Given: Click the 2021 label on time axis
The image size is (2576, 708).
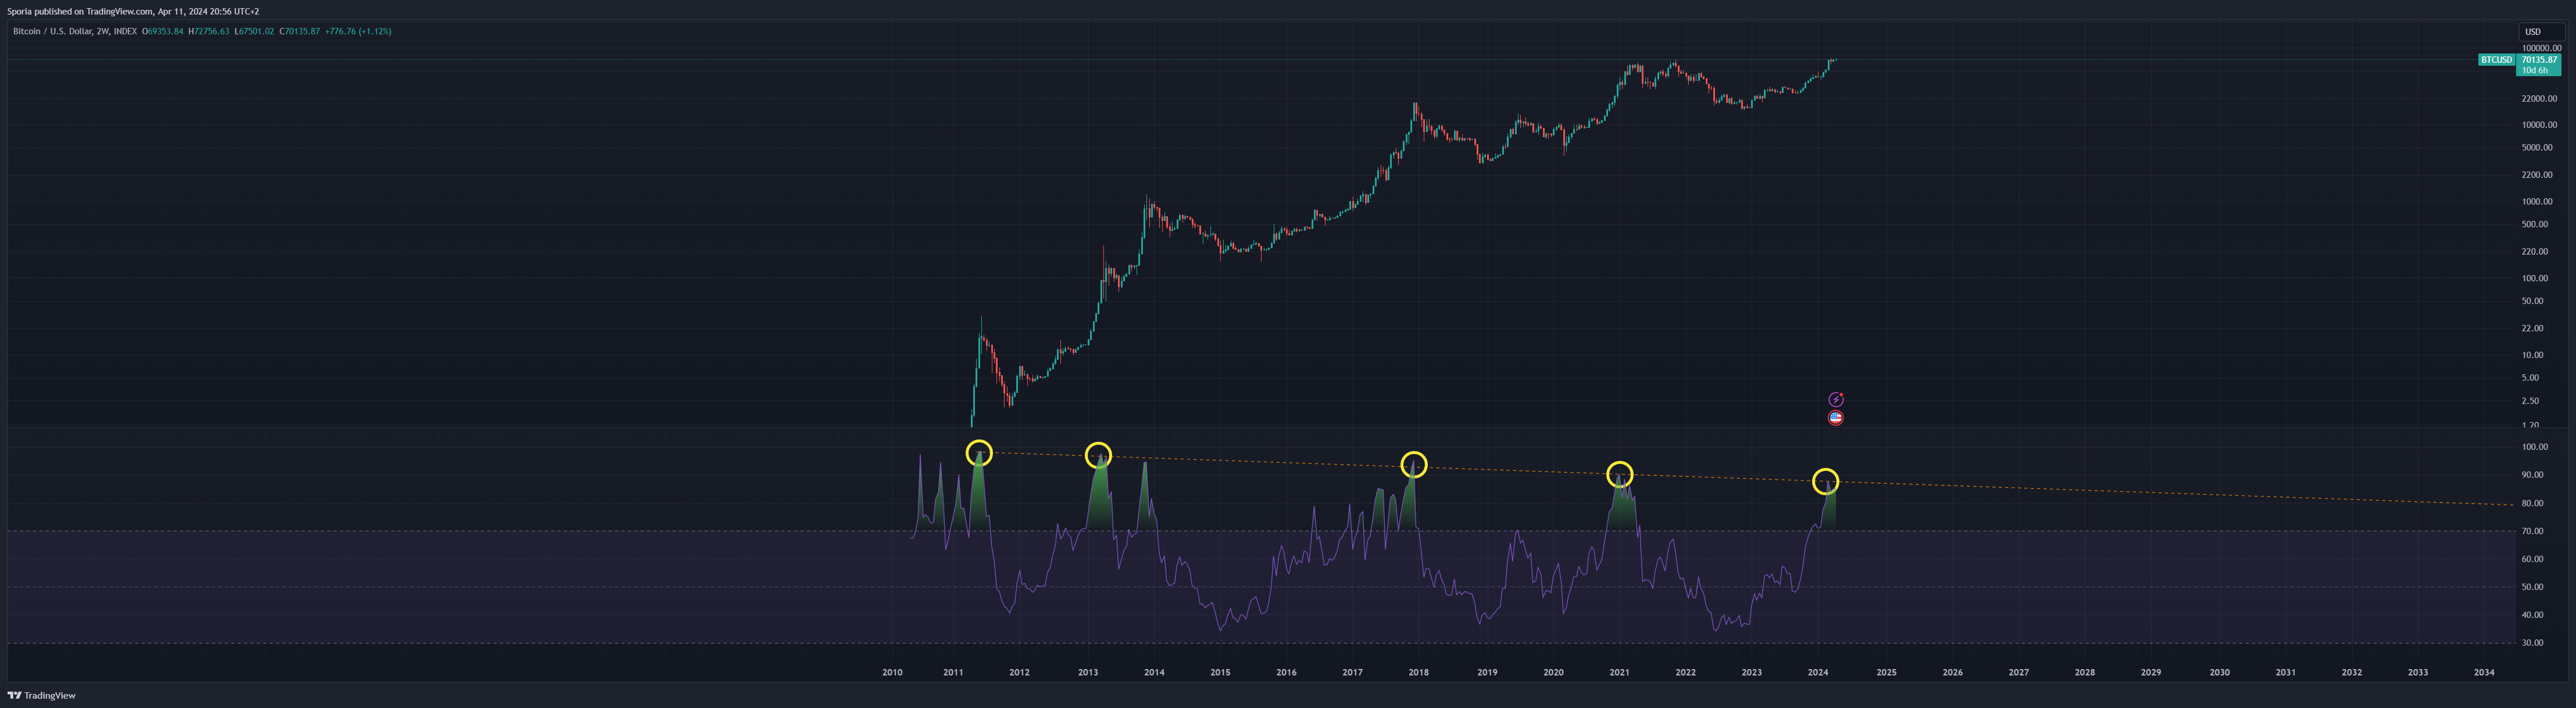Looking at the screenshot, I should pos(1619,673).
